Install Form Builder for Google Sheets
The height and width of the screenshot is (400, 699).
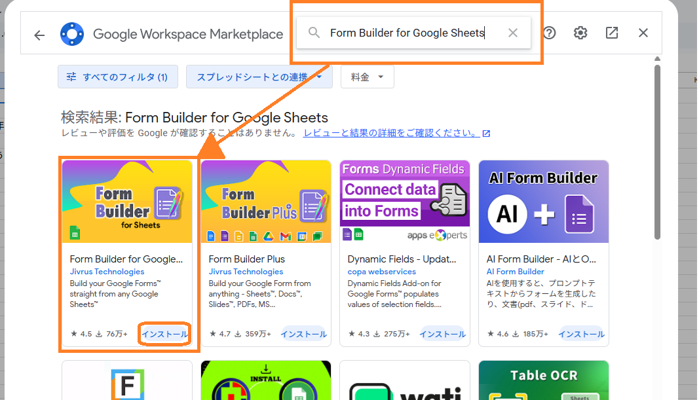click(x=164, y=334)
